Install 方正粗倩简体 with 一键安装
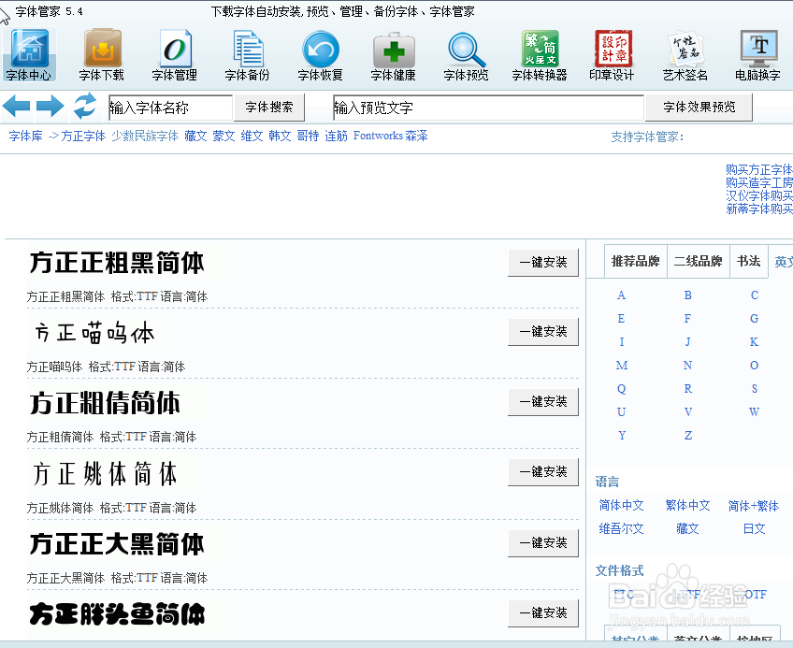The height and width of the screenshot is (648, 793). click(543, 402)
